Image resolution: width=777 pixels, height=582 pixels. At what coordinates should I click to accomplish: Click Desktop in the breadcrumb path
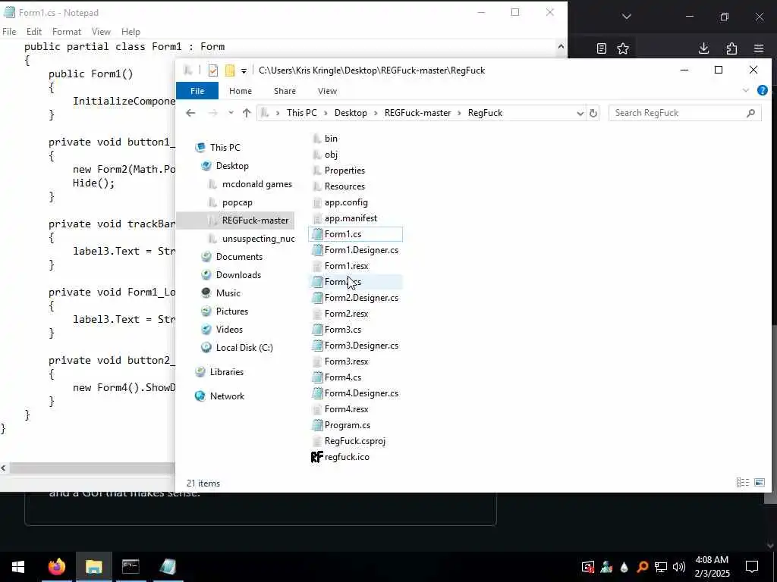click(351, 113)
